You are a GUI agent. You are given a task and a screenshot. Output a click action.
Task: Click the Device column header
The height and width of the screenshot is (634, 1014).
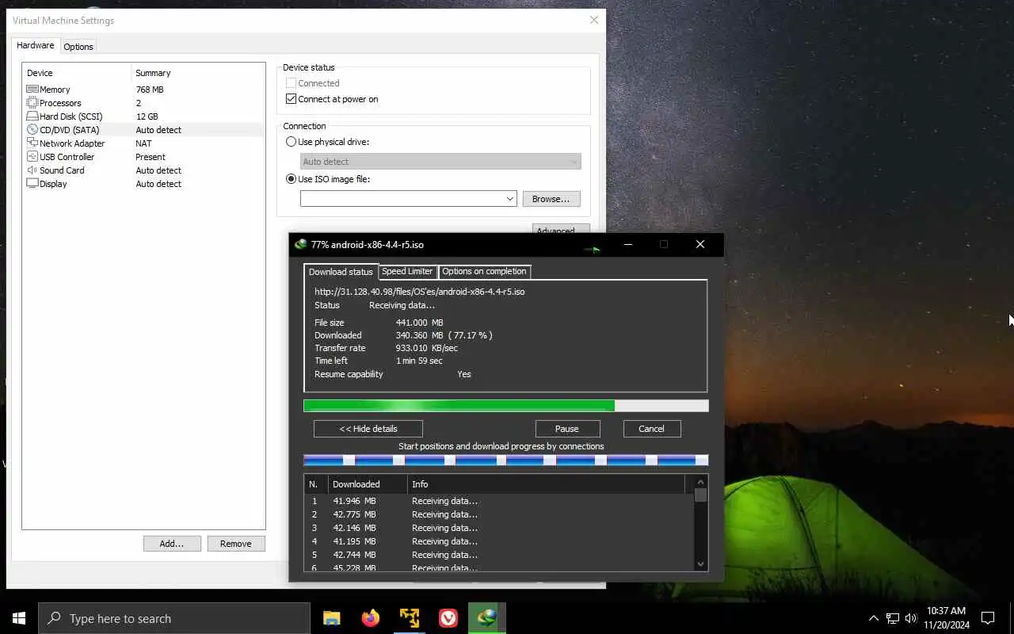[x=77, y=73]
